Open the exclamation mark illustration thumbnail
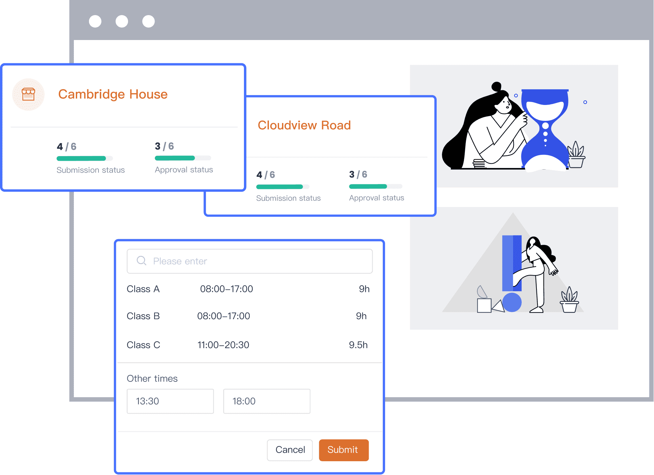Screen dimensions: 654x475 pyautogui.click(x=514, y=268)
